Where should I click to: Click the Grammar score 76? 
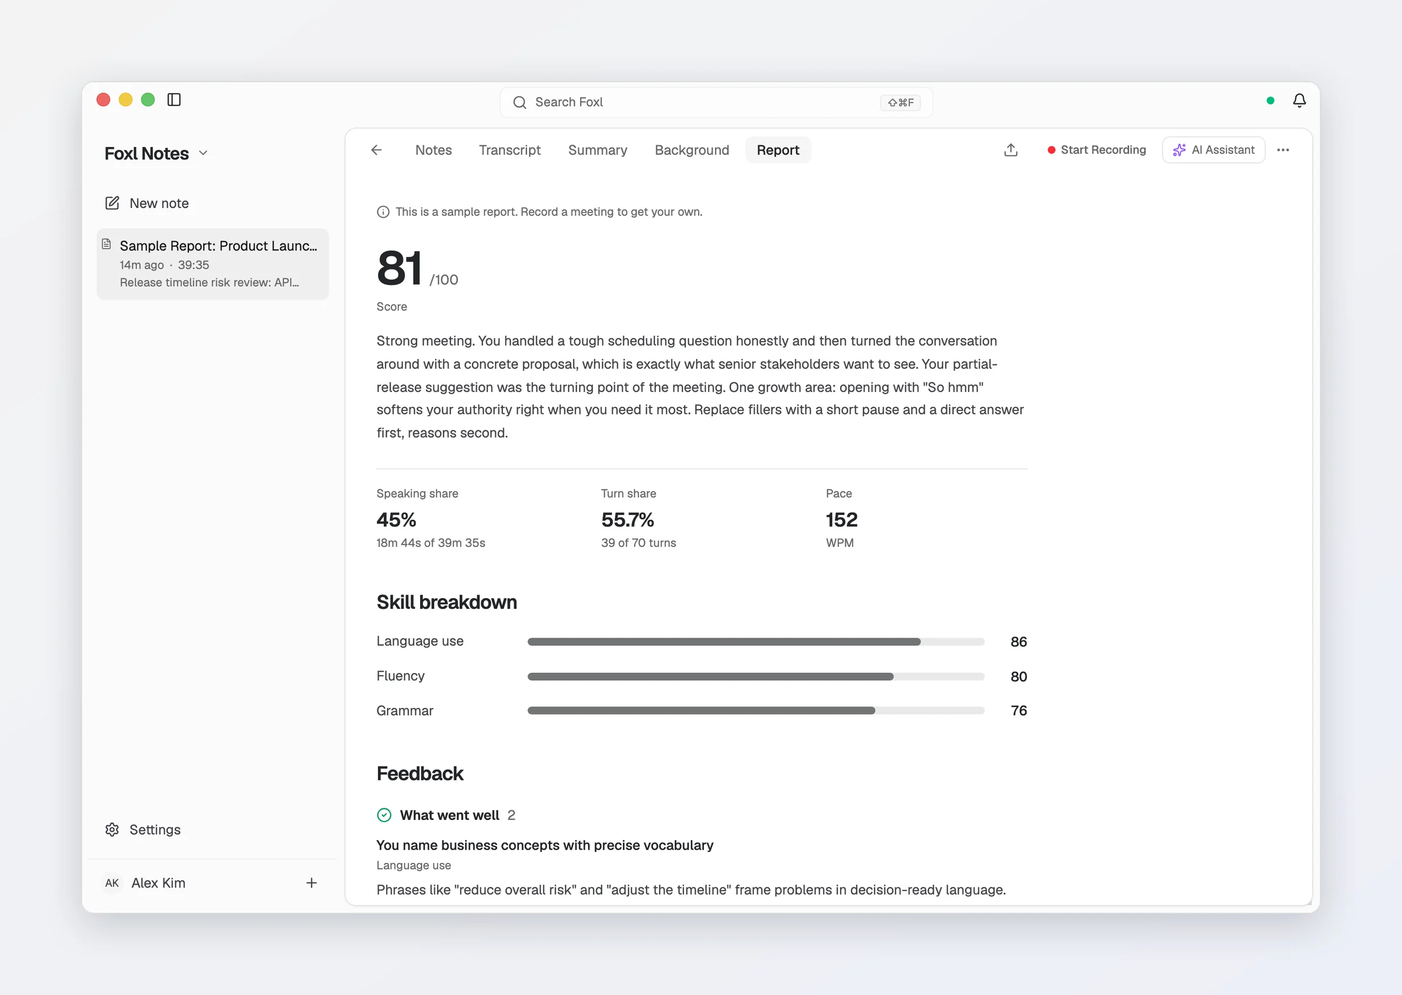[x=1018, y=711]
